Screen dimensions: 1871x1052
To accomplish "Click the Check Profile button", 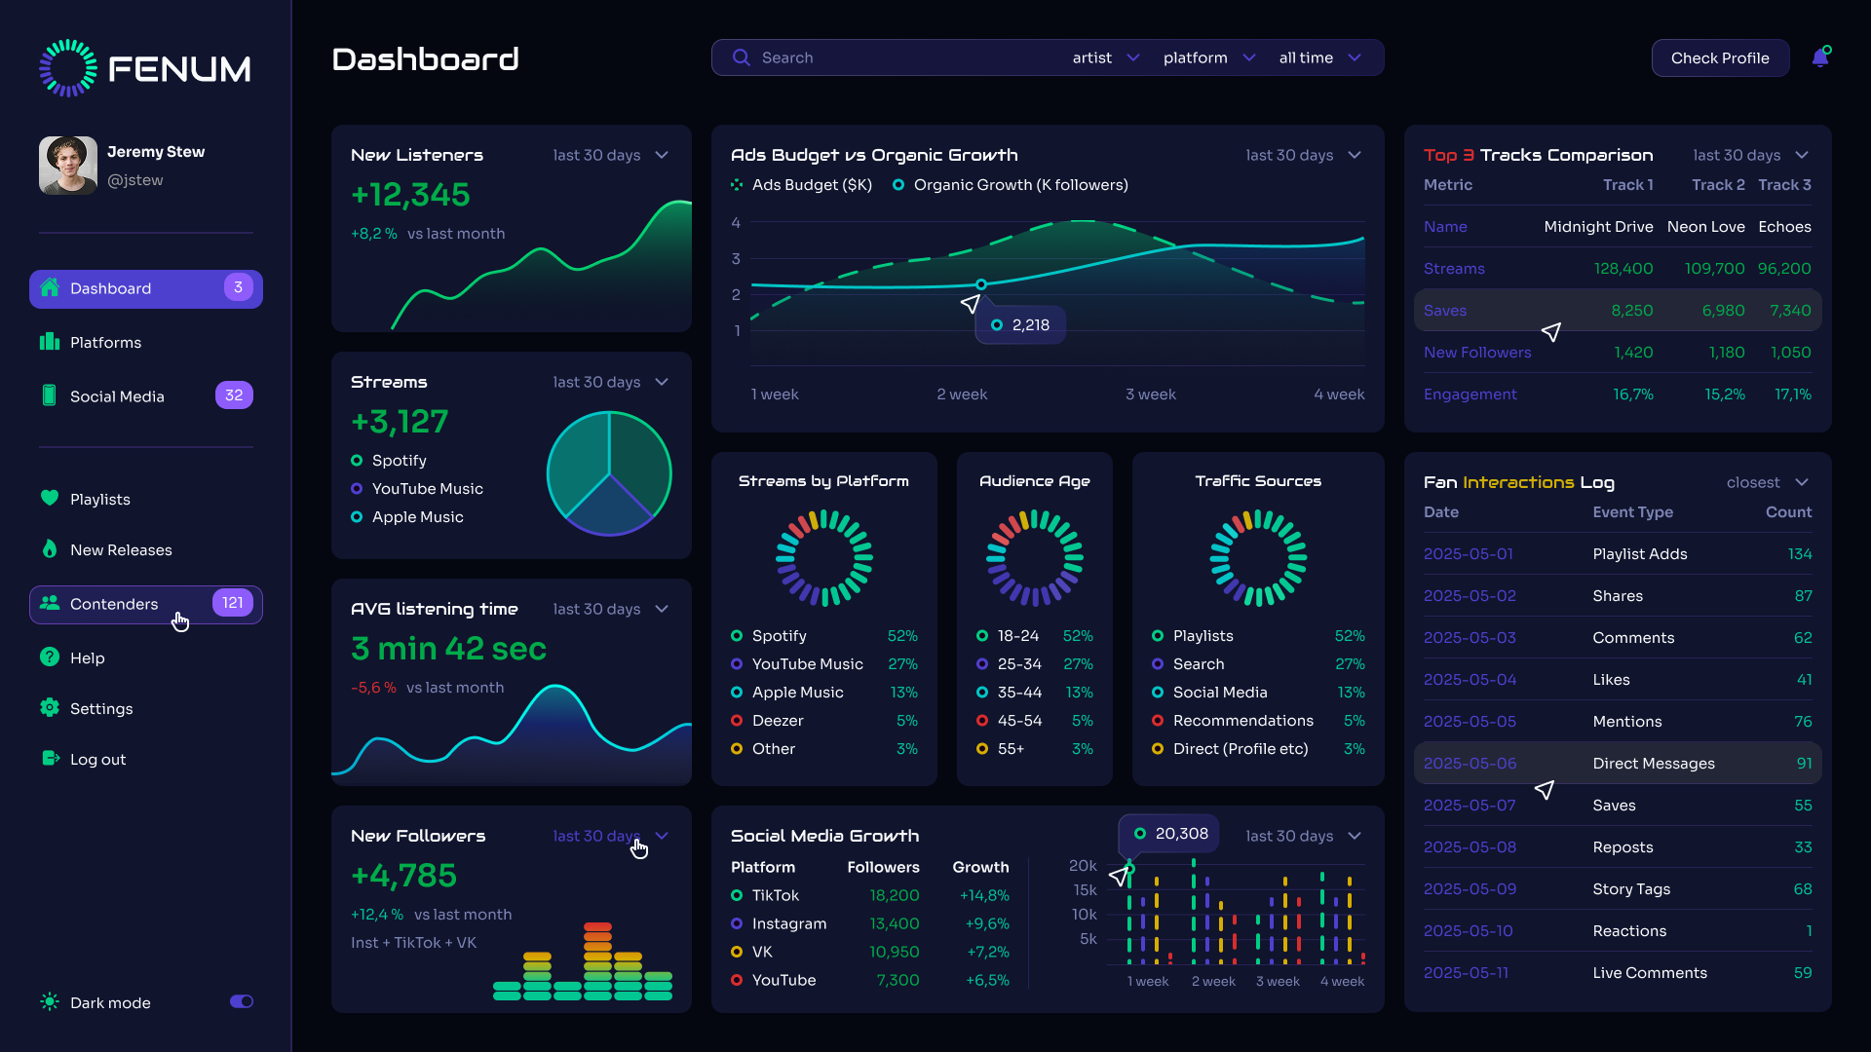I will [1720, 57].
